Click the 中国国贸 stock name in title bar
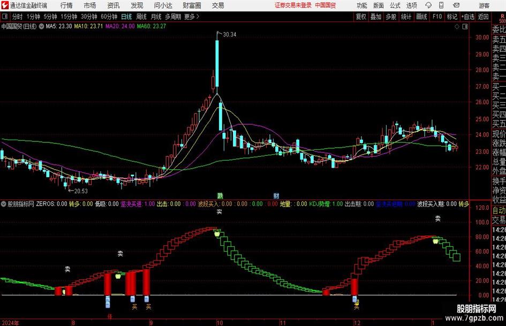The width and height of the screenshot is (506, 326). click(326, 5)
